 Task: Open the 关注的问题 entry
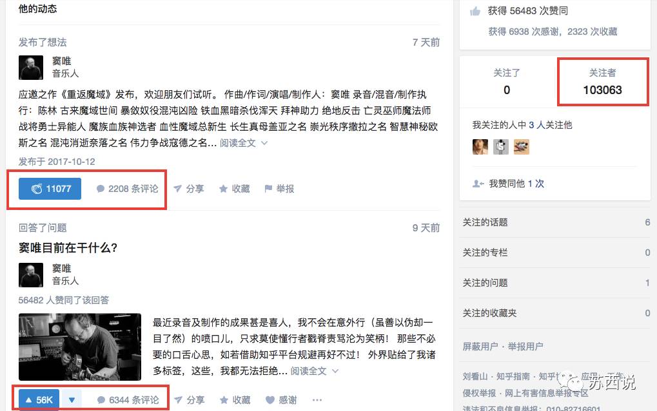pos(555,283)
